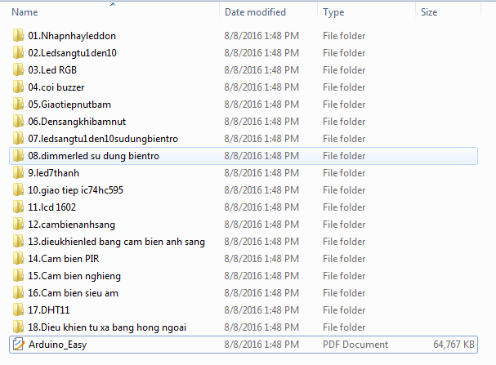The width and height of the screenshot is (496, 365).
Task: Click date modified of 9.led7thanh row
Action: pyautogui.click(x=261, y=173)
